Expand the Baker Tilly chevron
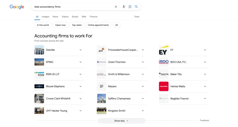The width and height of the screenshot is (238, 127). [x=205, y=74]
